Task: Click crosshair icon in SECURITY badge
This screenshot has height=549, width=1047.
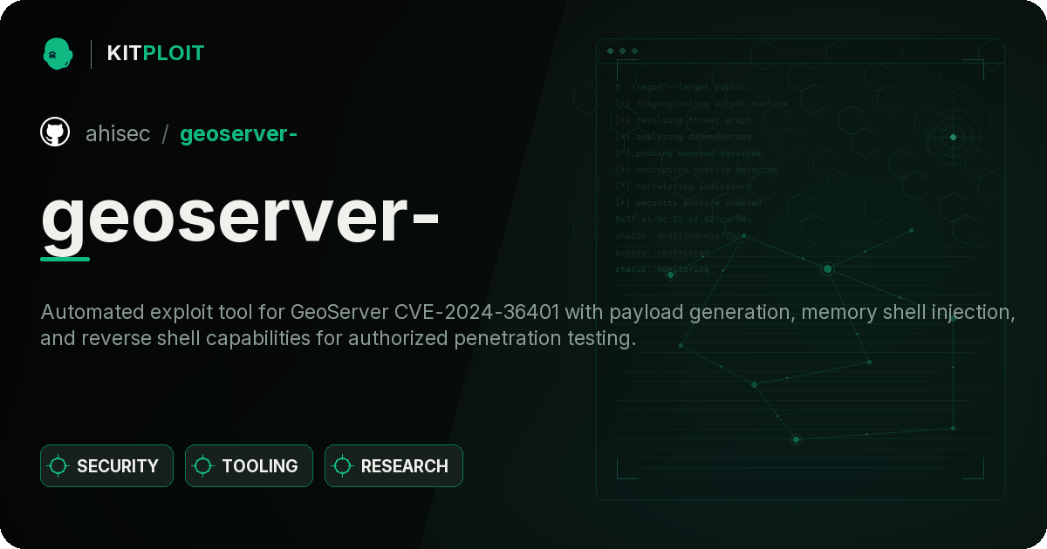Action: pyautogui.click(x=58, y=466)
